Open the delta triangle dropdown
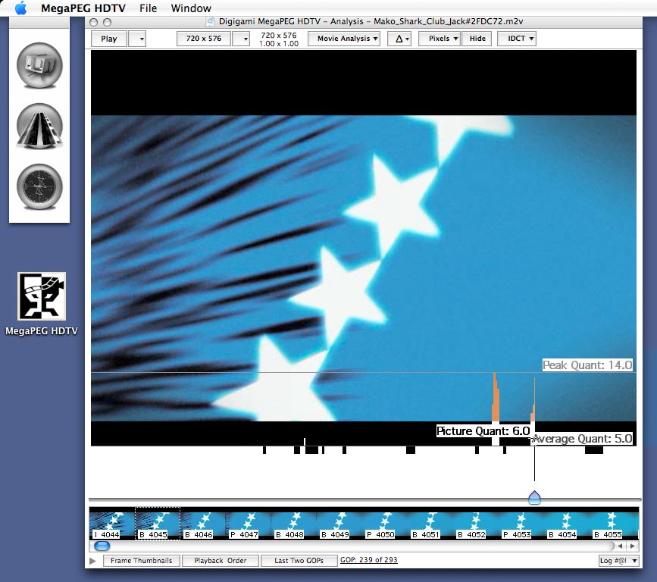Image resolution: width=657 pixels, height=582 pixels. pos(399,39)
